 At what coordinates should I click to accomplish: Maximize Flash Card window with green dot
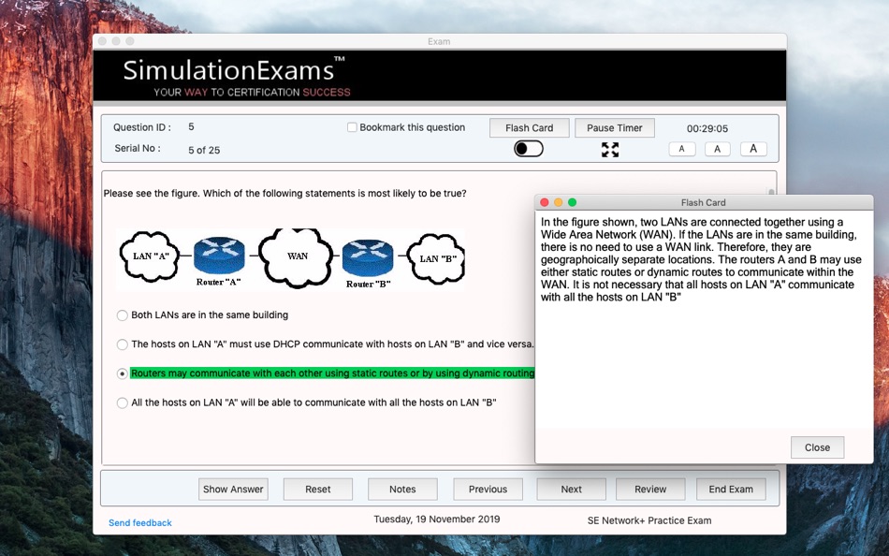pyautogui.click(x=572, y=202)
